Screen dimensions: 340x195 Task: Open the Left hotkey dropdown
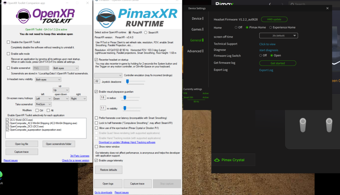44,99
